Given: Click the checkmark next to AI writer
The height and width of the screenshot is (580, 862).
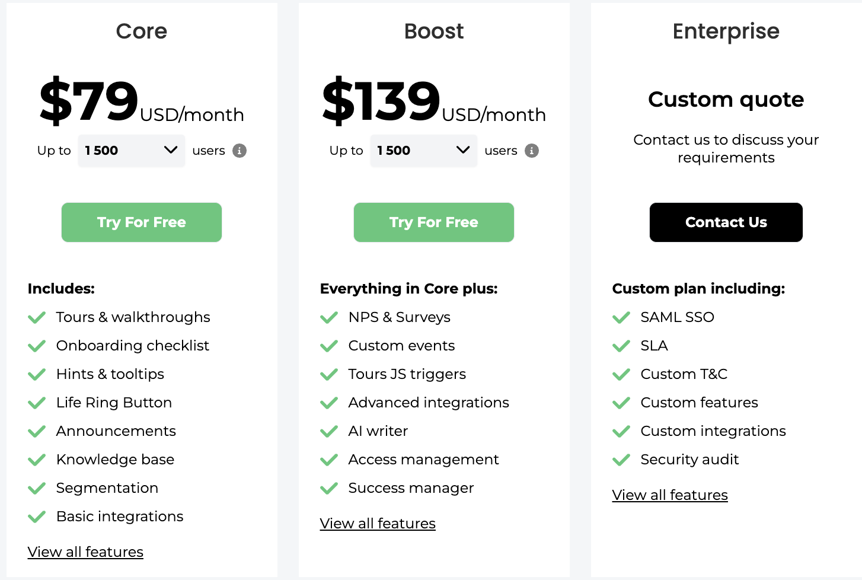Looking at the screenshot, I should coord(329,432).
